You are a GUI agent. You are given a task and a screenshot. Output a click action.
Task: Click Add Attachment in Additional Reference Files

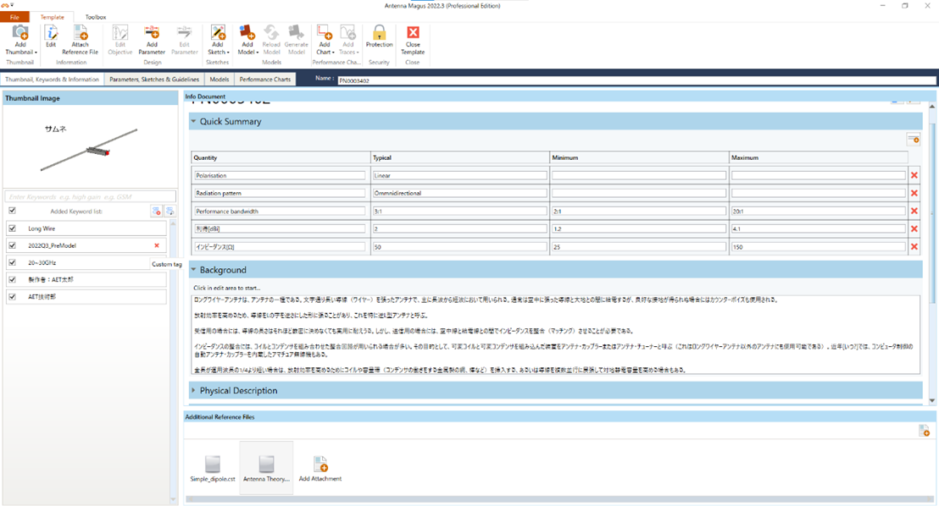(x=321, y=465)
